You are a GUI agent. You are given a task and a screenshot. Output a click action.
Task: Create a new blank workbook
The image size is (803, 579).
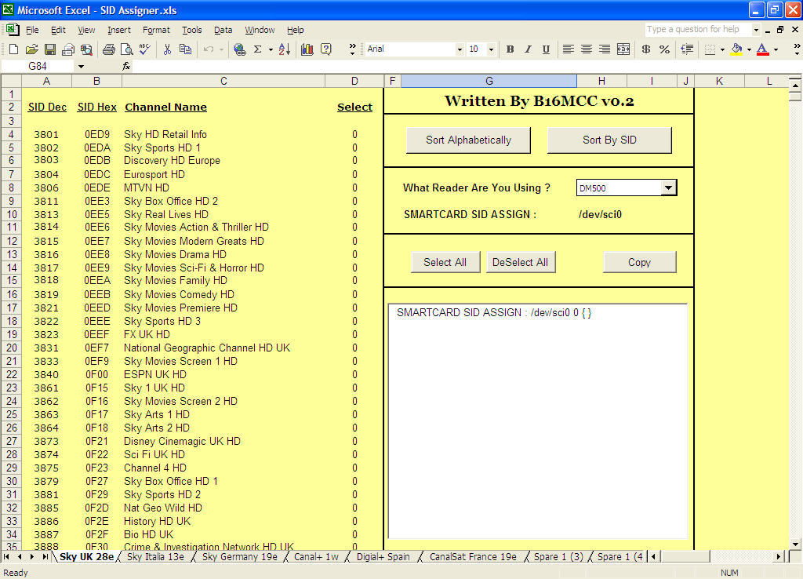tap(14, 49)
